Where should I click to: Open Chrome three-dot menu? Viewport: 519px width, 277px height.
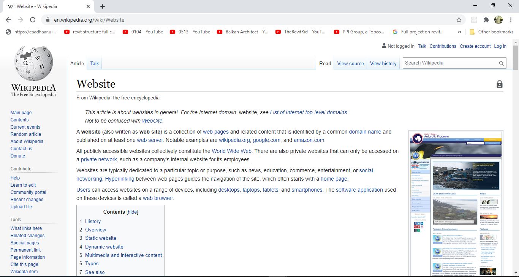(x=510, y=20)
